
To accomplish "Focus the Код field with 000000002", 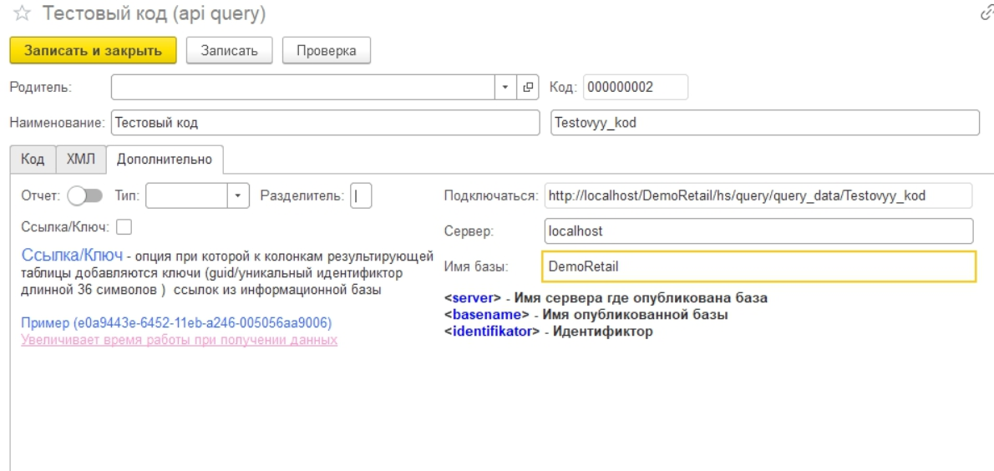I will 634,87.
